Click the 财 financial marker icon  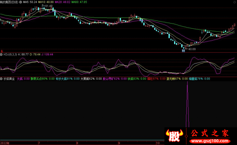click(x=184, y=51)
